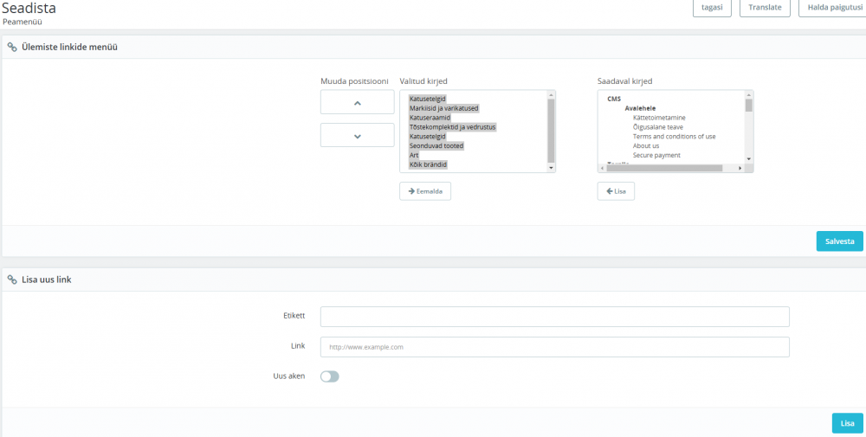Screen dimensions: 866x437
Task: Move selected item down with chevron button
Action: tap(358, 135)
